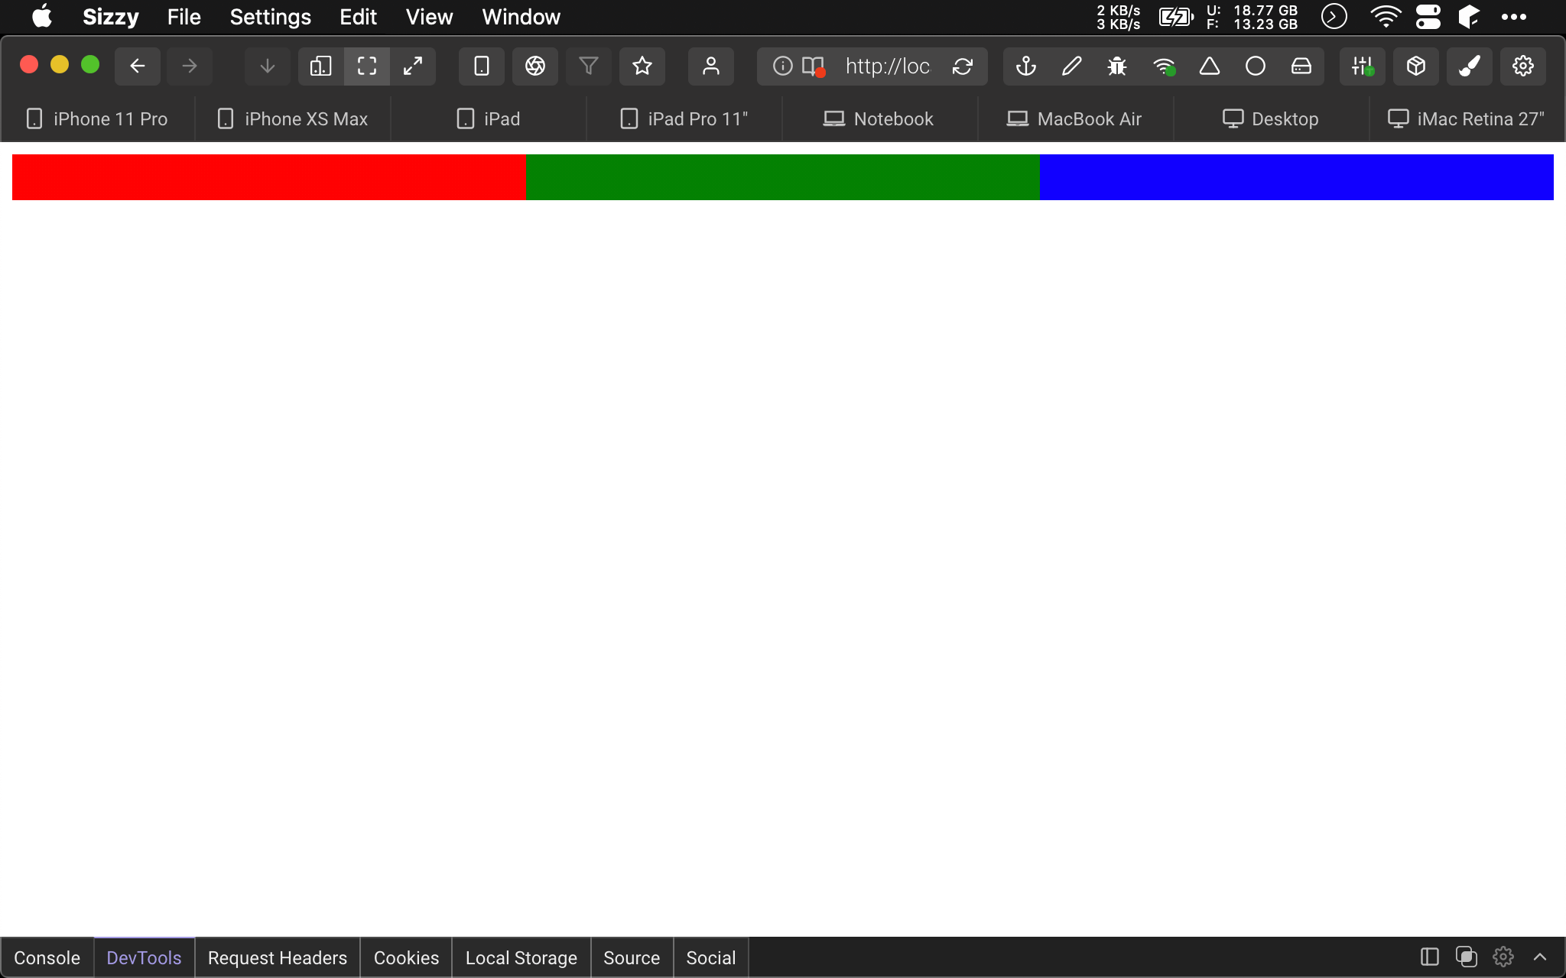This screenshot has height=978, width=1566.
Task: Click the blue color block
Action: pyautogui.click(x=1296, y=177)
